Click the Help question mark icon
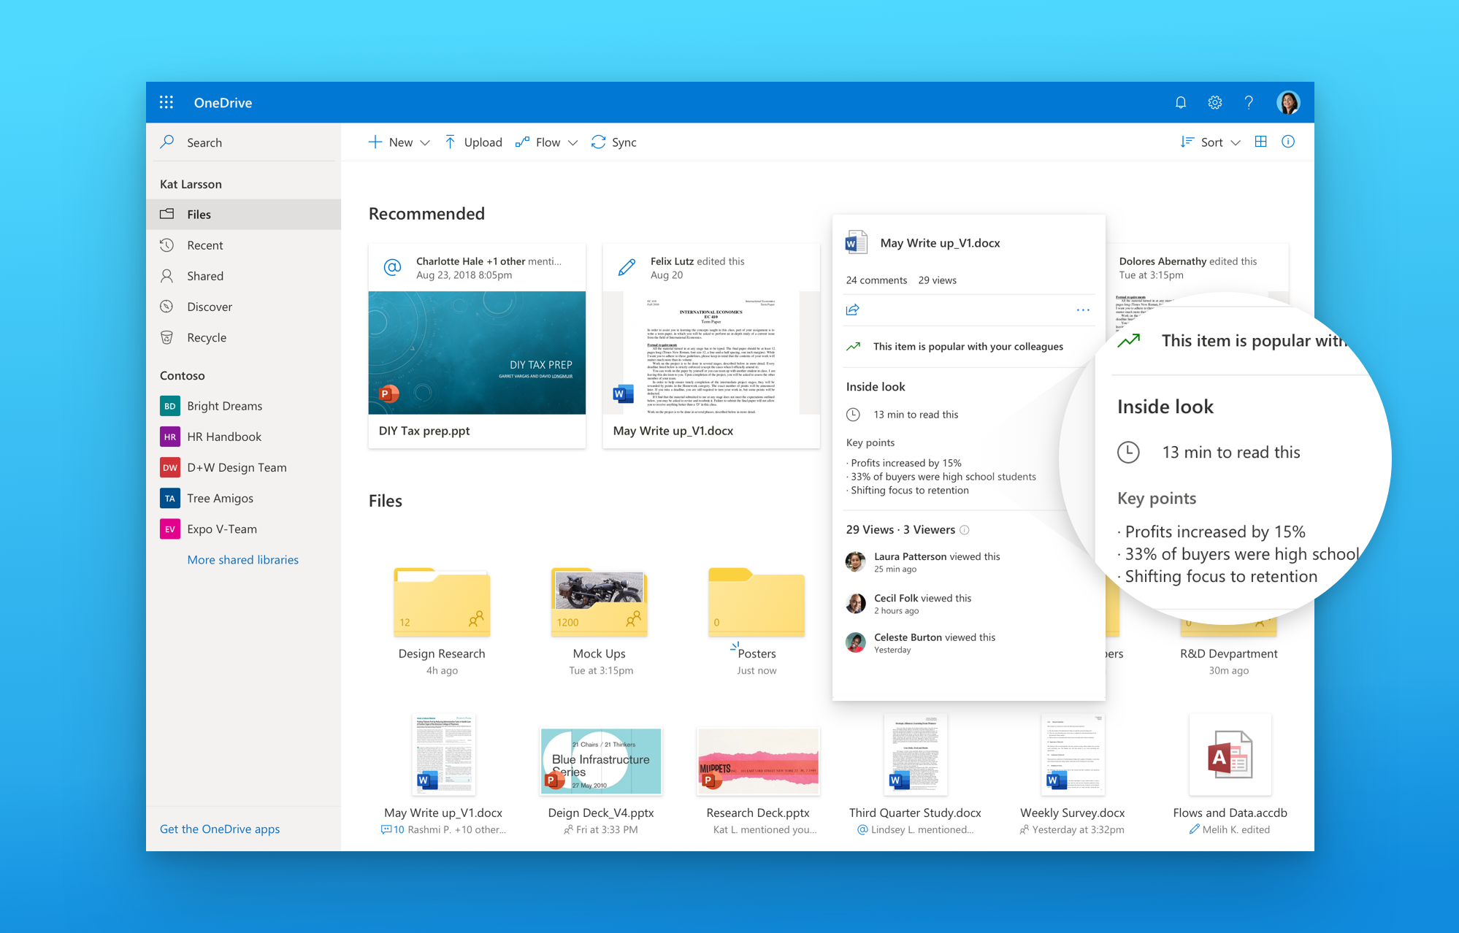Viewport: 1459px width, 933px height. [x=1249, y=102]
